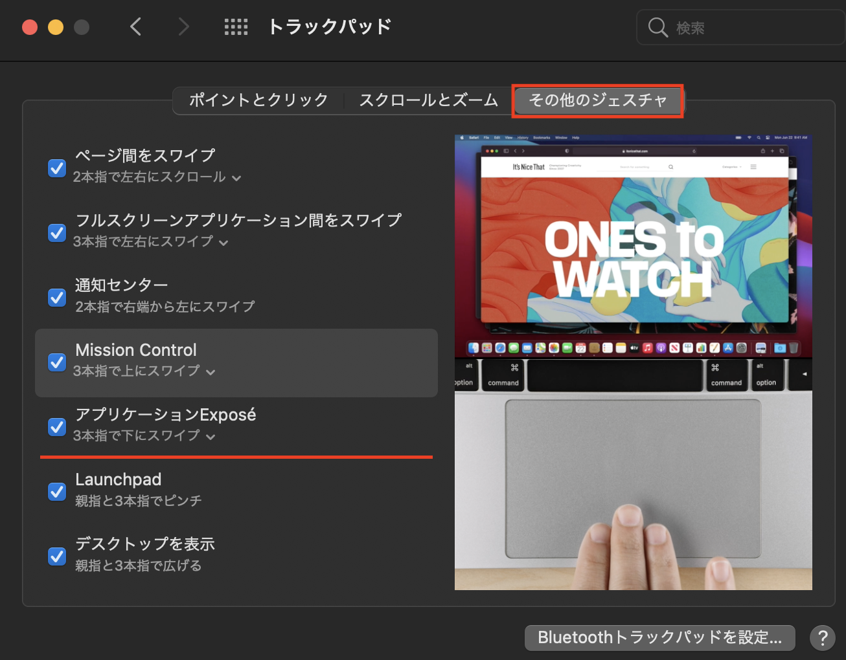Click the yellow minimize window button
The height and width of the screenshot is (660, 846).
coord(56,27)
